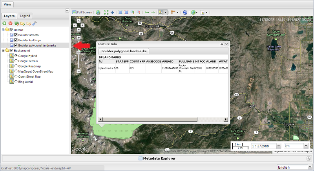The image size is (314, 171).
Task: Uncheck the Boulder streets layer checkbox
Action: click(x=16, y=35)
